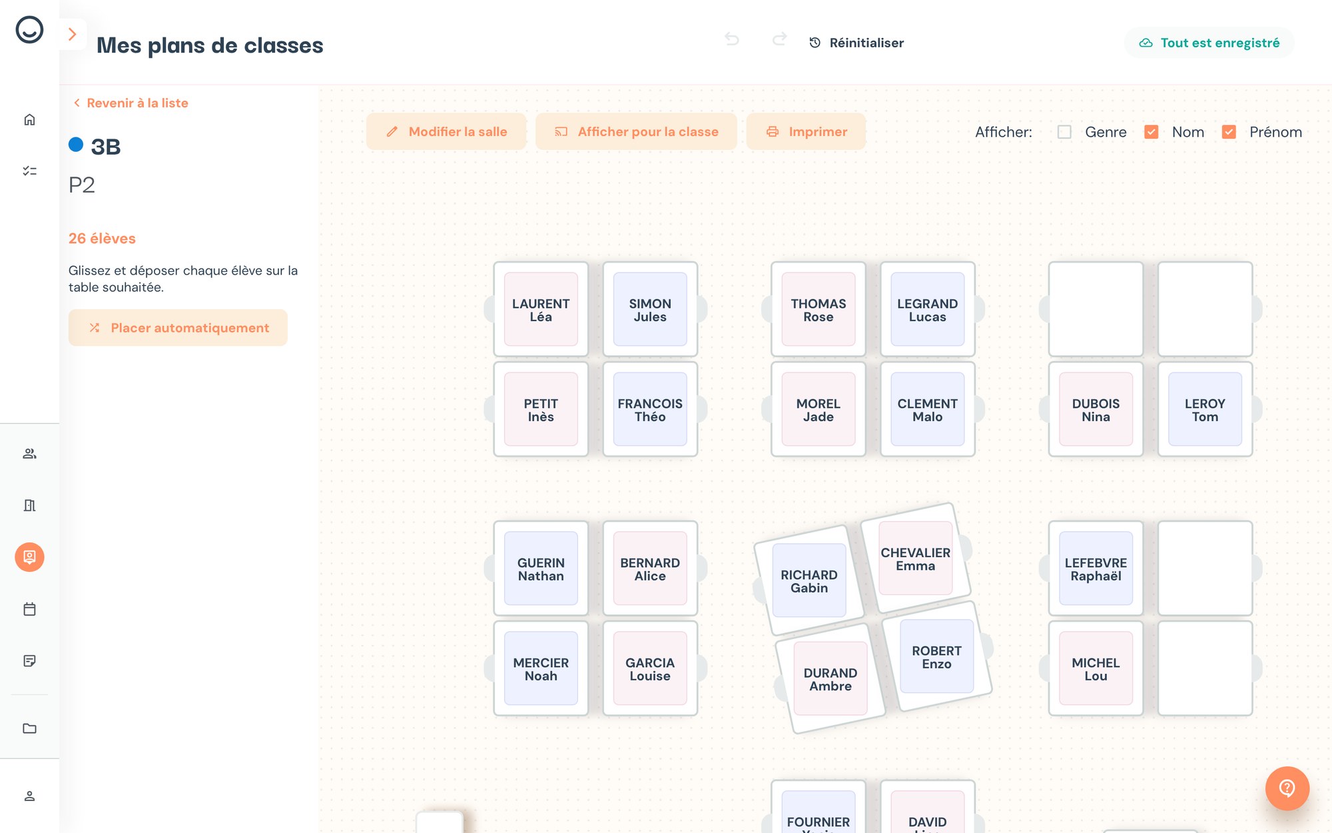Select CLEMENT Malo student card
Image resolution: width=1332 pixels, height=833 pixels.
[x=928, y=409]
